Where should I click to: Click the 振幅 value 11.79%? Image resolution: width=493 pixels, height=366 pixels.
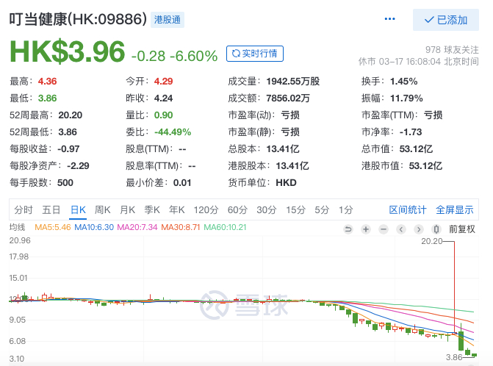(406, 98)
